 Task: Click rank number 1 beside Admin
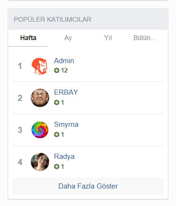20,66
